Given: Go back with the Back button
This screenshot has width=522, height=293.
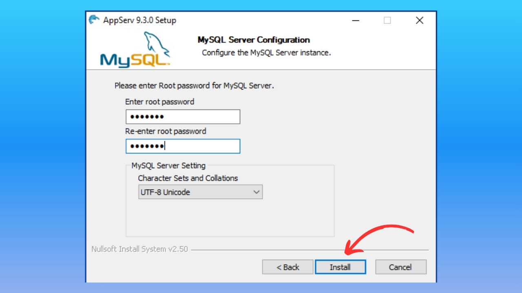Looking at the screenshot, I should tap(288, 267).
